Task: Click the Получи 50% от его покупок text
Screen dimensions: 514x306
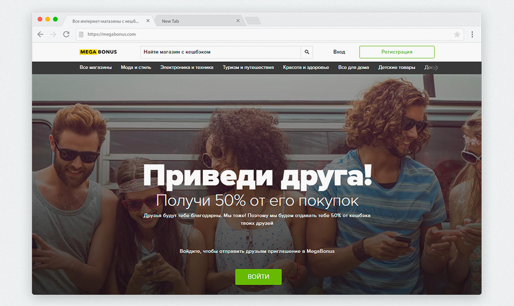Action: pyautogui.click(x=257, y=201)
